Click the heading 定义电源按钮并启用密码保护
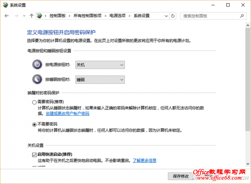The height and width of the screenshot is (184, 251). [x=61, y=33]
